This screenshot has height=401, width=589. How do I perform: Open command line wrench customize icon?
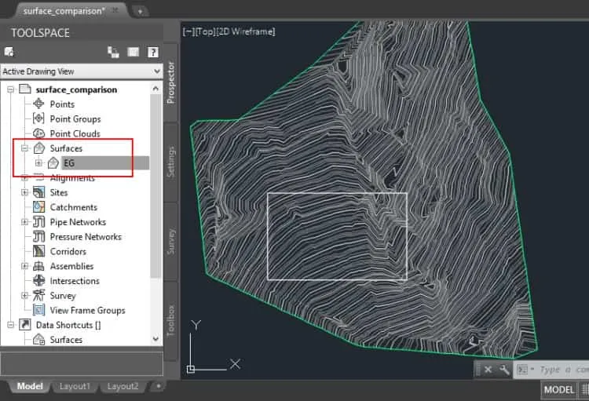pos(504,370)
